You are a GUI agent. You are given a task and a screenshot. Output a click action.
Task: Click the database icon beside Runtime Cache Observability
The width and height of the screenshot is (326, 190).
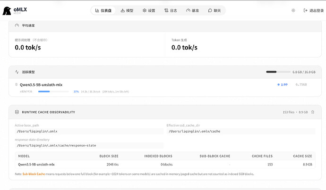tap(17, 112)
